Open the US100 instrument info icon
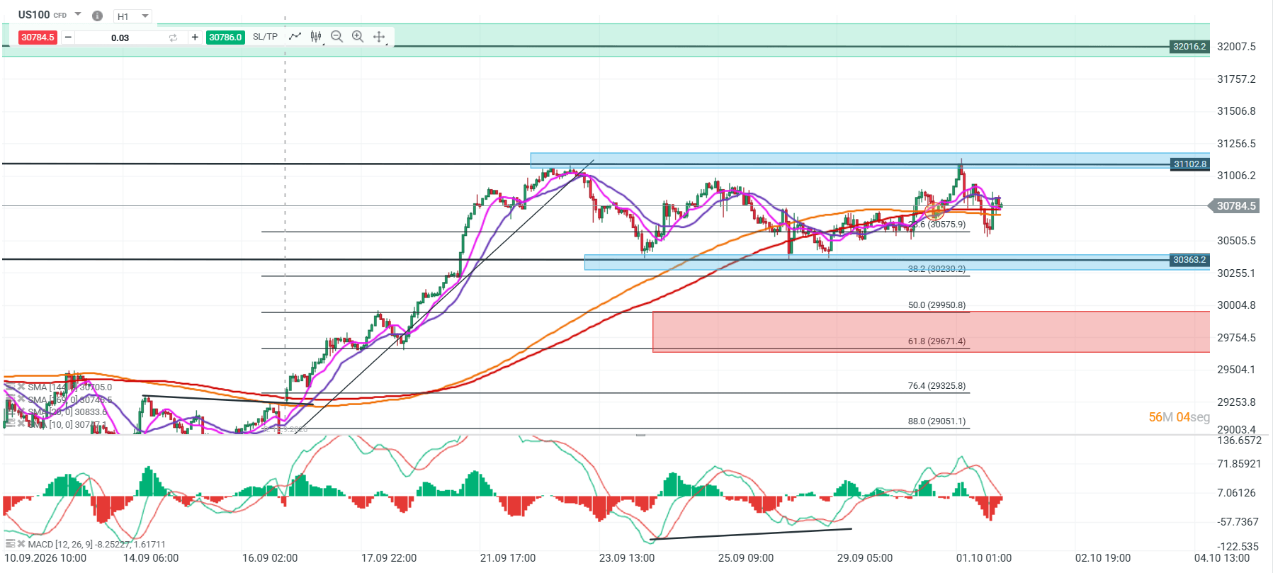The width and height of the screenshot is (1273, 573). click(98, 16)
